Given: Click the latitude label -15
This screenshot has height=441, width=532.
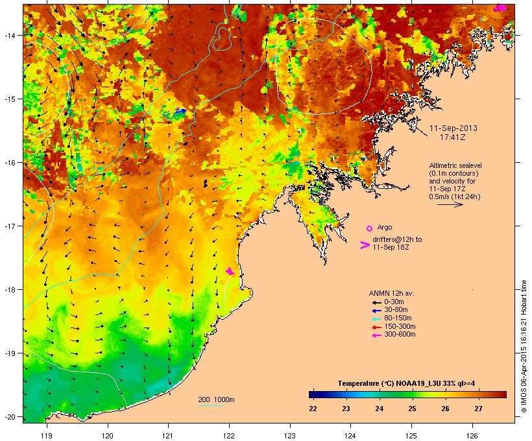Looking at the screenshot, I should (10, 99).
